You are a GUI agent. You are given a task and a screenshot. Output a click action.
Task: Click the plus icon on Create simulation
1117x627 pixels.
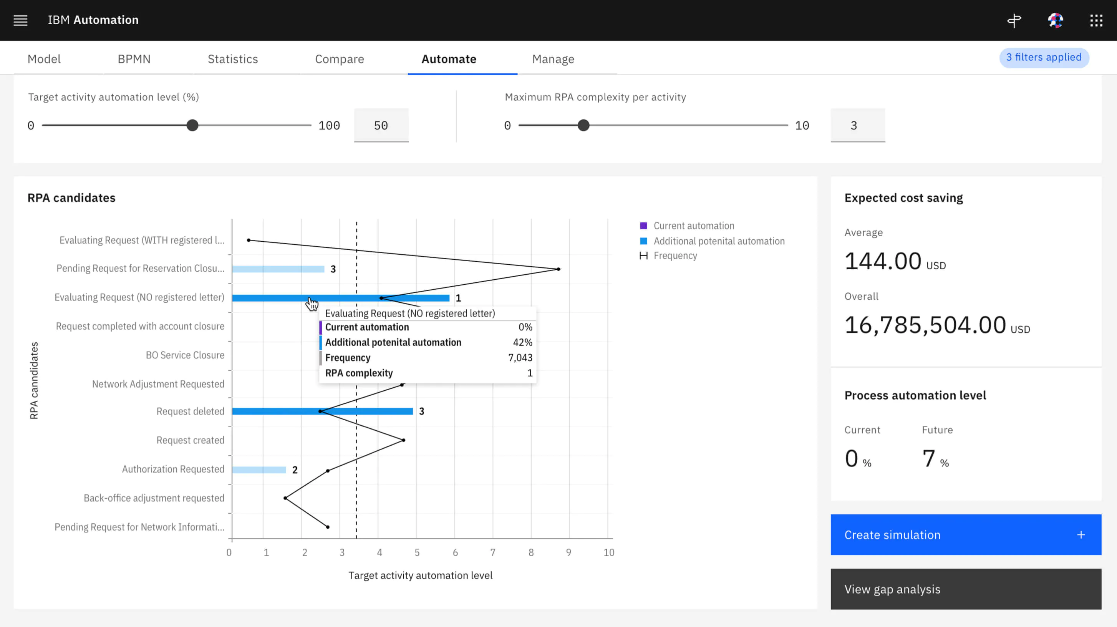tap(1081, 535)
